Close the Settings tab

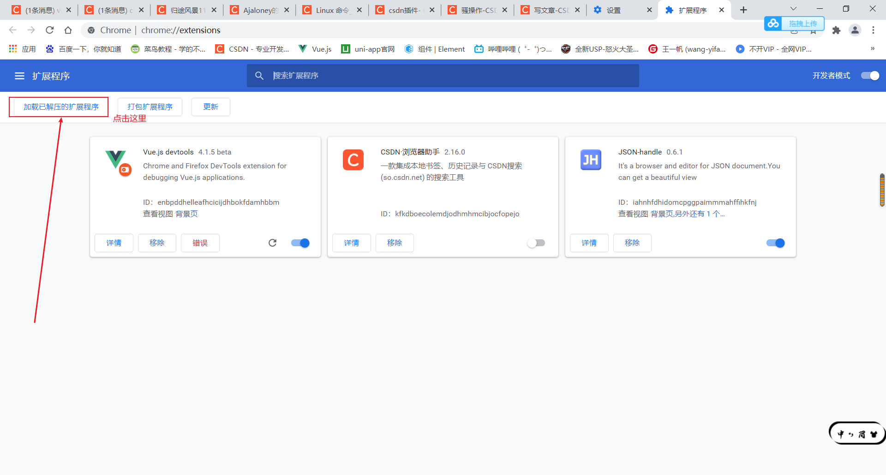(649, 10)
